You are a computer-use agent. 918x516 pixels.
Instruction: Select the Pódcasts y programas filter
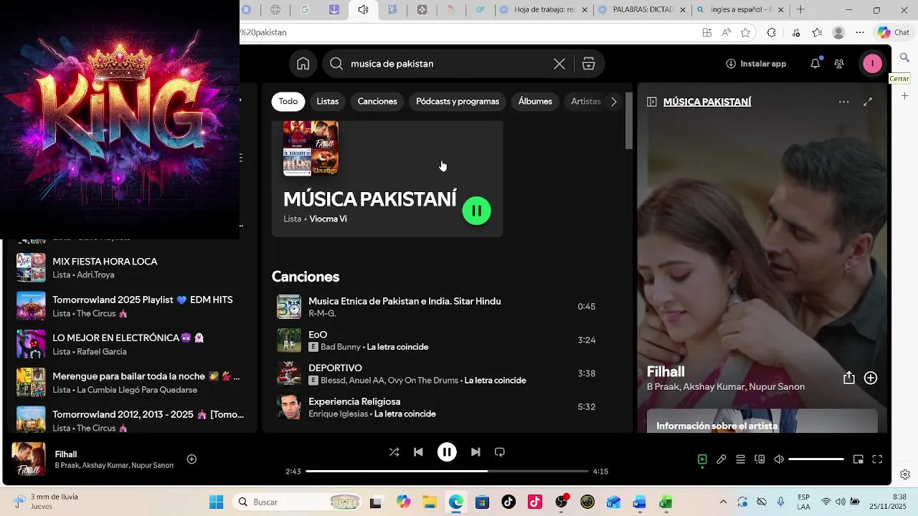pos(458,102)
